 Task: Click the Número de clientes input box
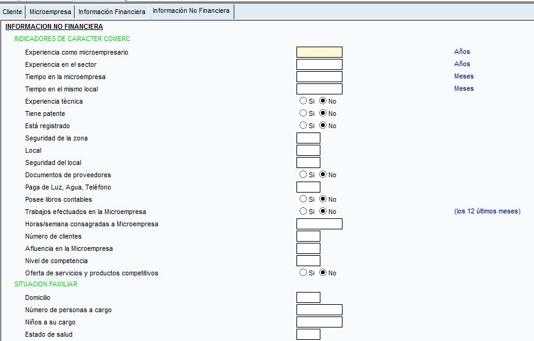308,236
